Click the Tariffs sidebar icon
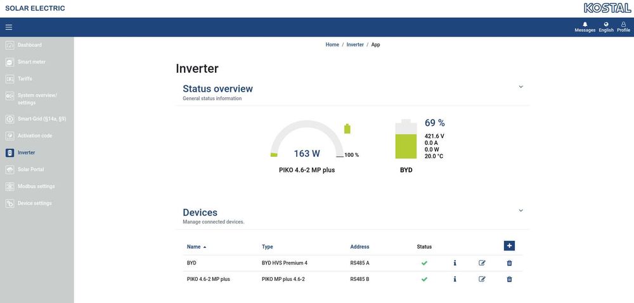This screenshot has width=634, height=303. [10, 79]
